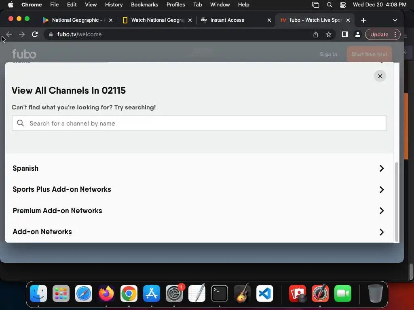Open the three-dot Chrome menu
Image resolution: width=414 pixels, height=310 pixels.
(x=395, y=35)
